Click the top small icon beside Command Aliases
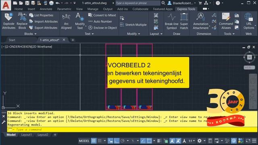This screenshot has width=258, height=145. coord(237,15)
